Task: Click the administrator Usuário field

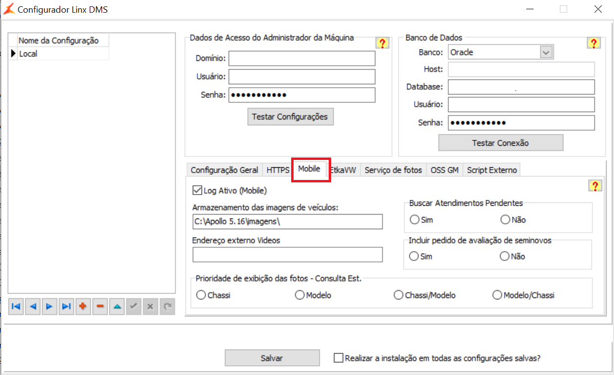Action: [302, 77]
